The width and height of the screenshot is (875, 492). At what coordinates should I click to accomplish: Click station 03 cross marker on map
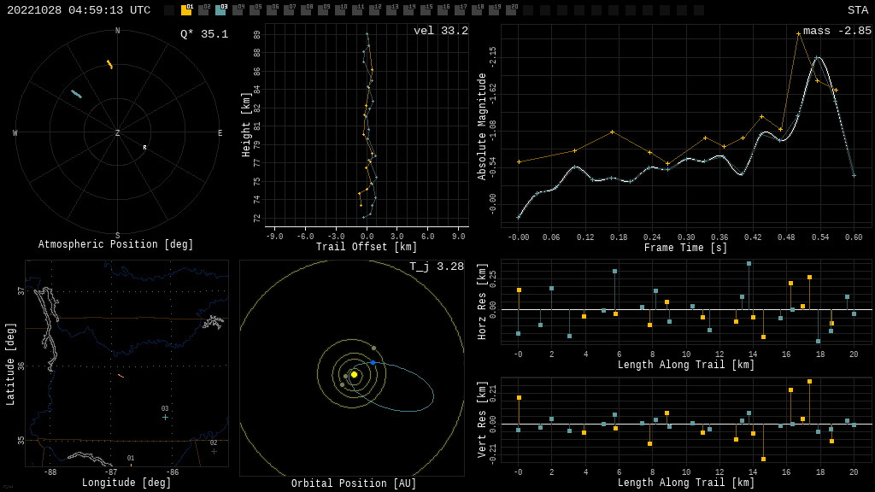pyautogui.click(x=165, y=417)
